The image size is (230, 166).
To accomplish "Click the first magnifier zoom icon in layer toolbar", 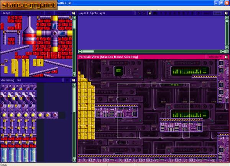I will pos(139,13).
